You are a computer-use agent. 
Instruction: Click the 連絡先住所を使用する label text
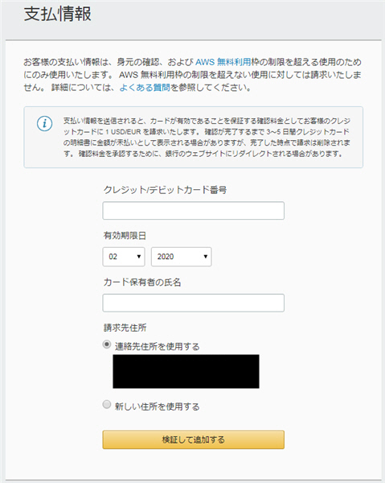click(158, 346)
